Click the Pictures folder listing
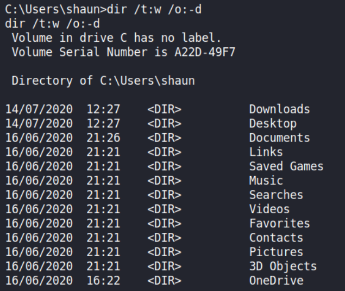Image resolution: width=345 pixels, height=291 pixels. click(276, 252)
